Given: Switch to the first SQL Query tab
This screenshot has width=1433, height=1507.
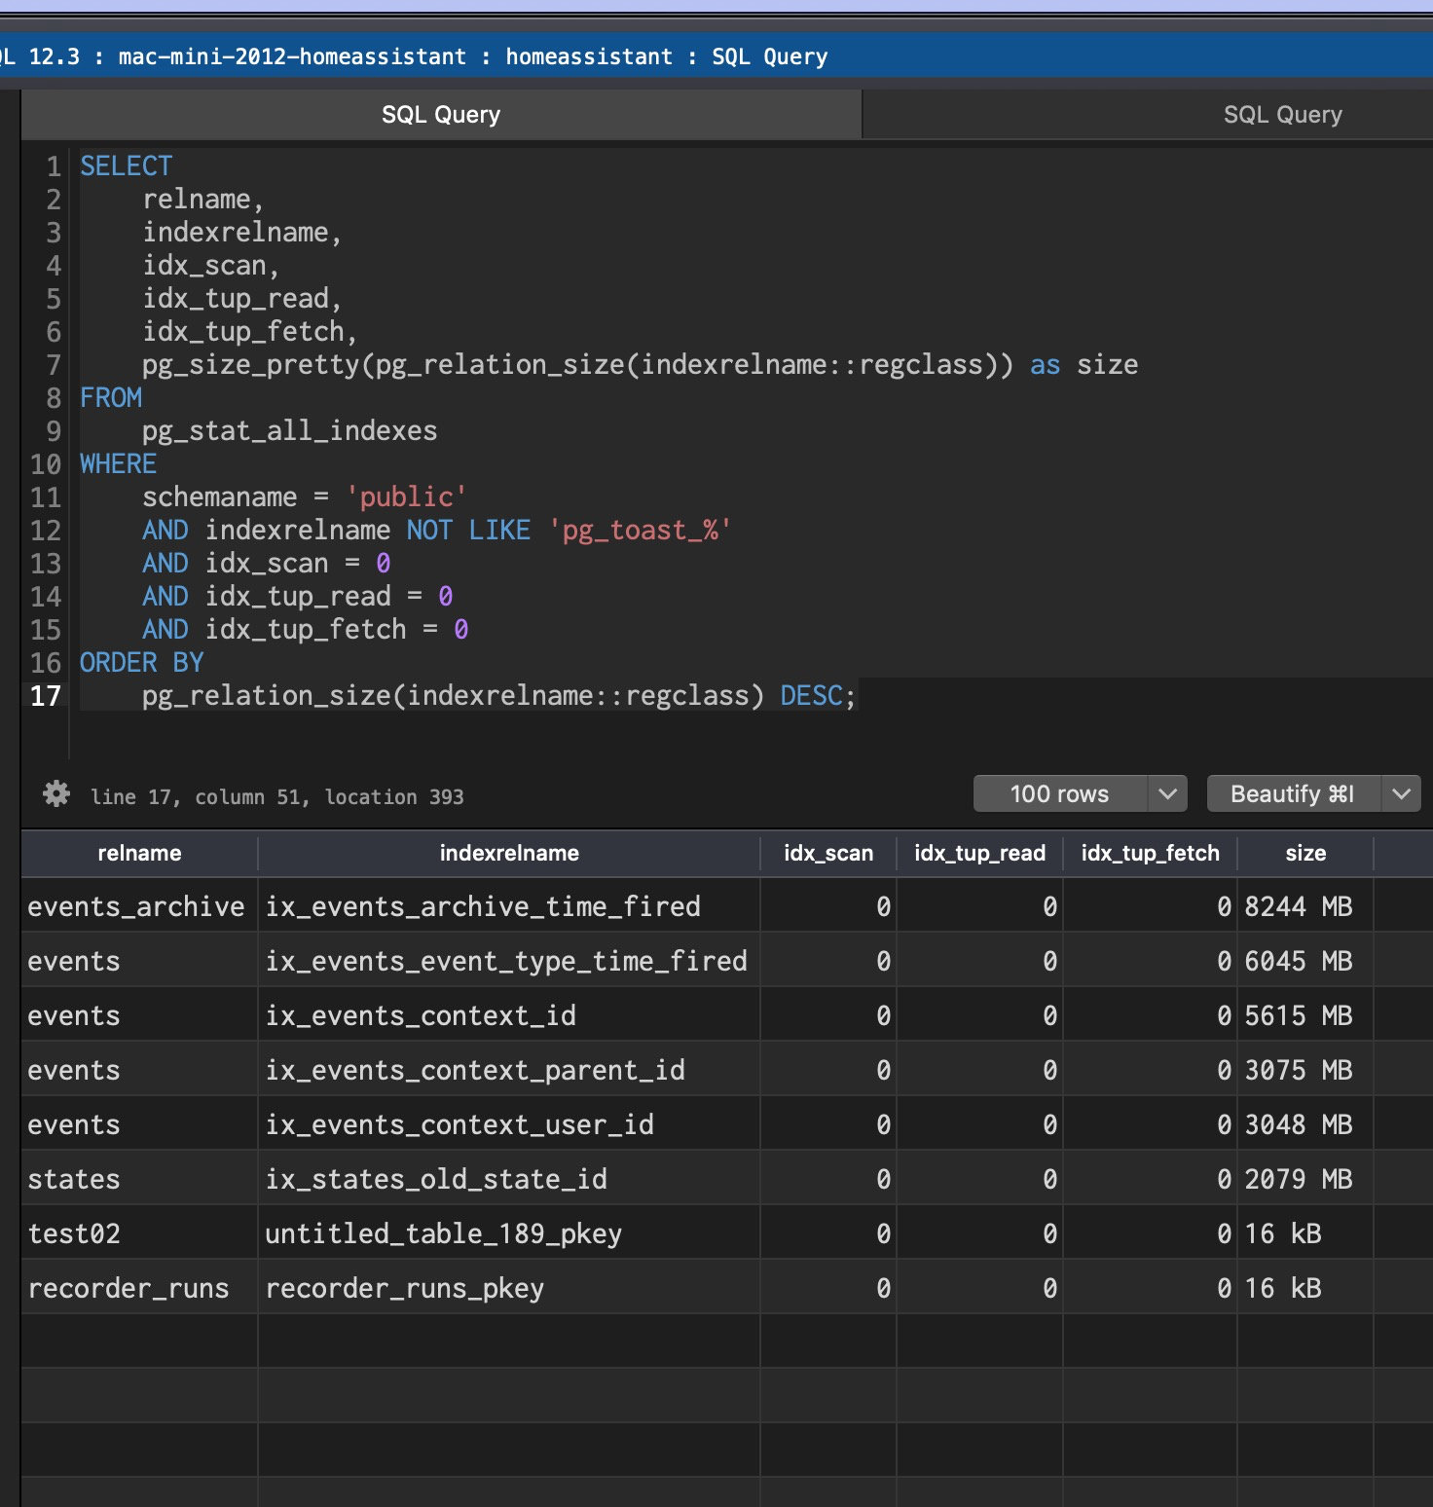Looking at the screenshot, I should [x=441, y=115].
